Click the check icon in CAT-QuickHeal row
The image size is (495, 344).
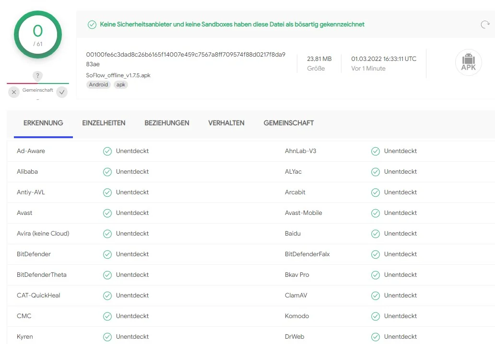(x=107, y=296)
